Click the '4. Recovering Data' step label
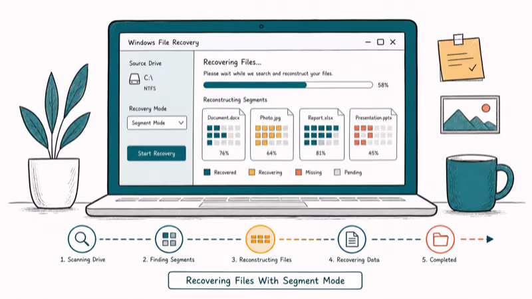This screenshot has height=299, width=532. coord(354,260)
